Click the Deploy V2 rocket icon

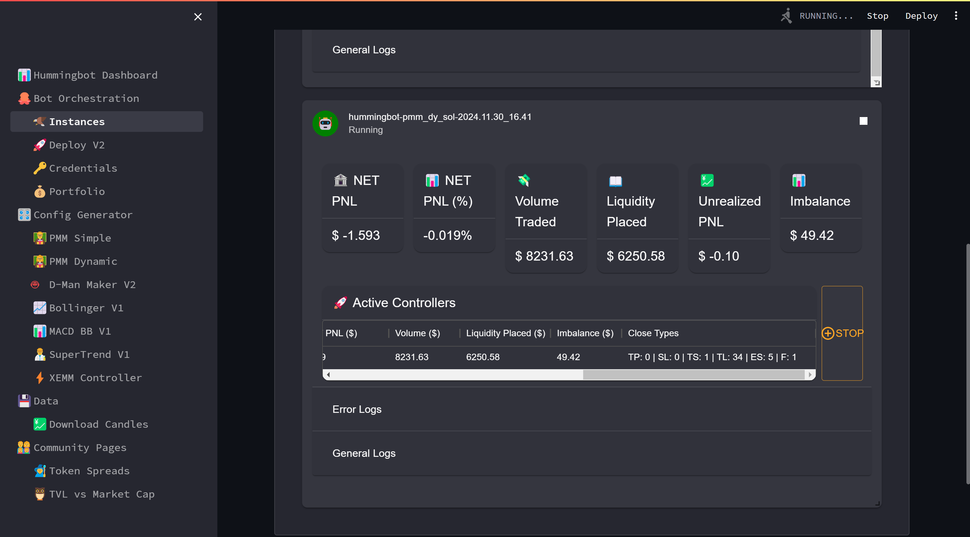point(39,145)
